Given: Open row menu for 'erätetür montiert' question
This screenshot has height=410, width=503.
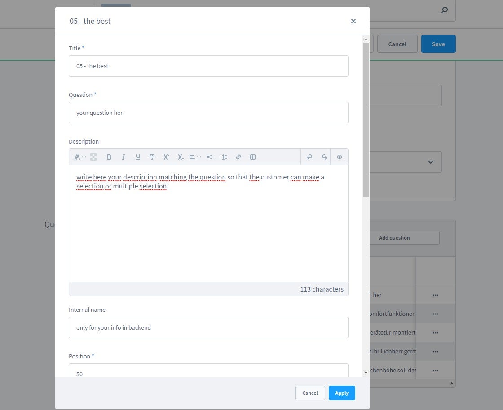Looking at the screenshot, I should tap(435, 333).
